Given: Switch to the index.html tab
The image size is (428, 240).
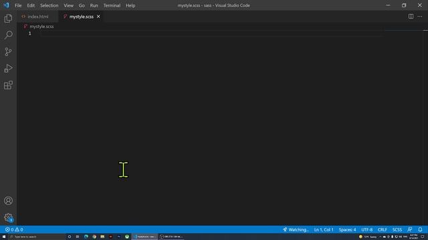Looking at the screenshot, I should point(37,17).
